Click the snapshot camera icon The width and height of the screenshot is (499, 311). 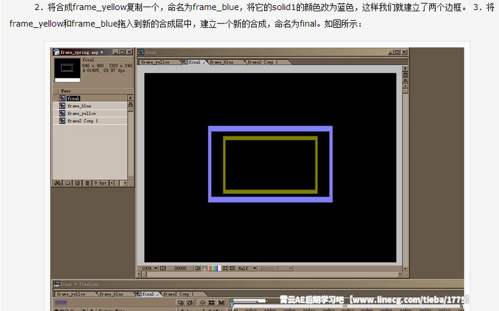pyautogui.click(x=198, y=268)
